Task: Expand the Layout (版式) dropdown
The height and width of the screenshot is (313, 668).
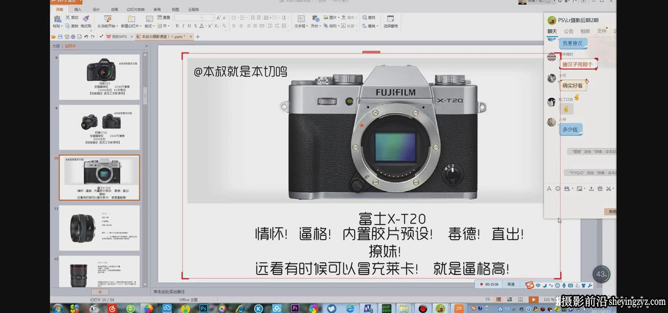Action: [x=149, y=26]
